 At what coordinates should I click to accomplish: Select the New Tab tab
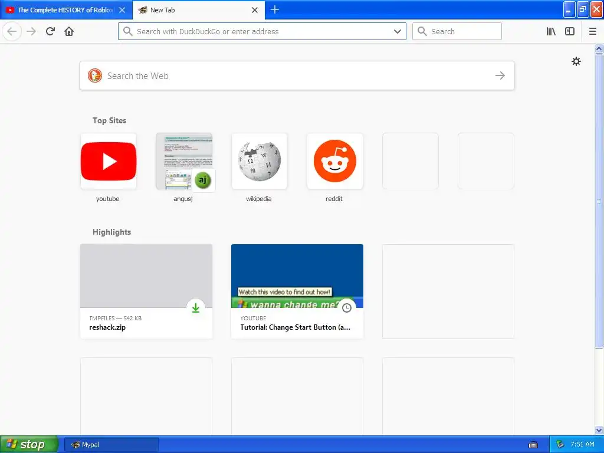(199, 10)
